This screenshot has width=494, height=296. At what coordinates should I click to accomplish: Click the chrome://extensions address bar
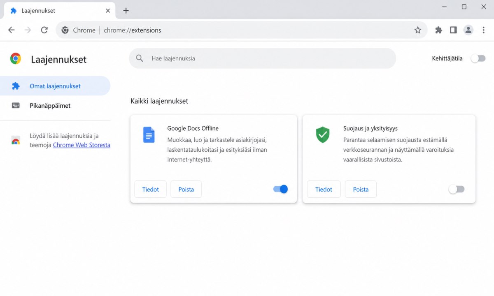[x=241, y=30]
